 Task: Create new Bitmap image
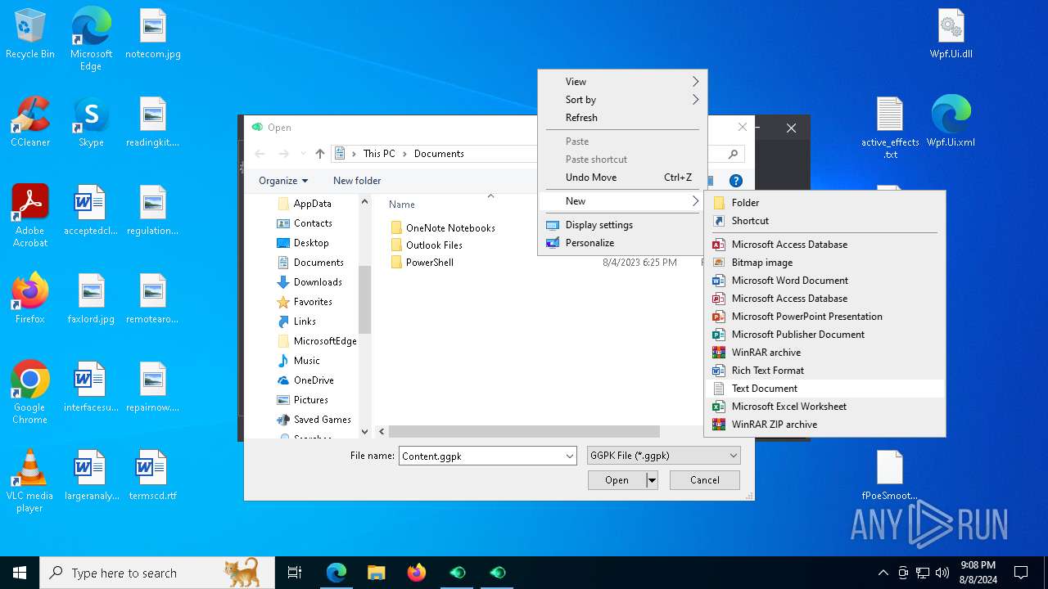pos(825,263)
